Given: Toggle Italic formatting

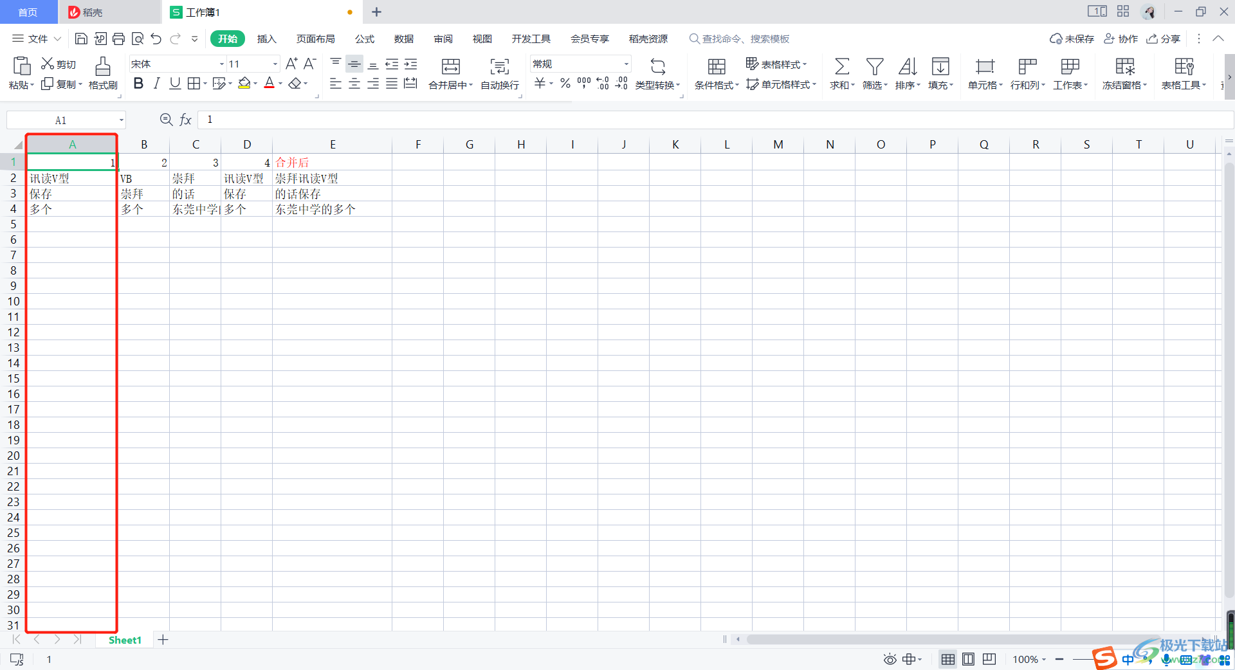Looking at the screenshot, I should (156, 84).
